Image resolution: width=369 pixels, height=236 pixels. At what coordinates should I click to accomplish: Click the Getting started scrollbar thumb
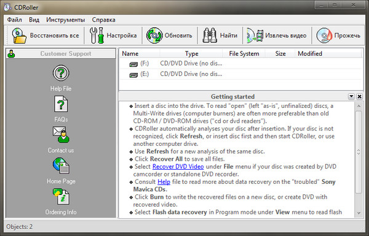(359, 152)
